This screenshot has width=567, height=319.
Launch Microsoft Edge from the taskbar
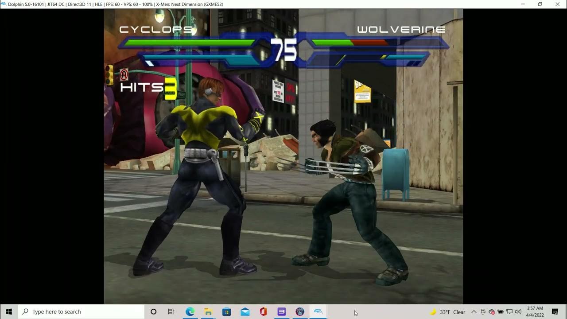click(x=190, y=312)
